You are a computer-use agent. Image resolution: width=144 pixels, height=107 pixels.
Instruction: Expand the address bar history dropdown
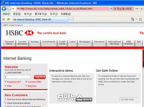coord(111,9)
